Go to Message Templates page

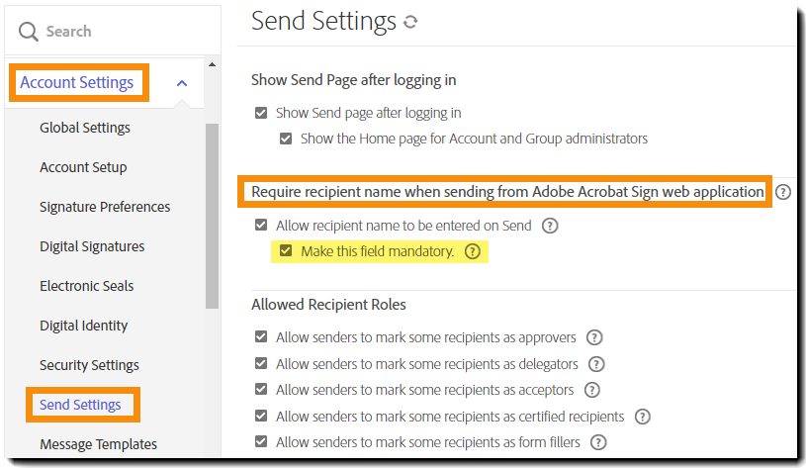pyautogui.click(x=98, y=444)
